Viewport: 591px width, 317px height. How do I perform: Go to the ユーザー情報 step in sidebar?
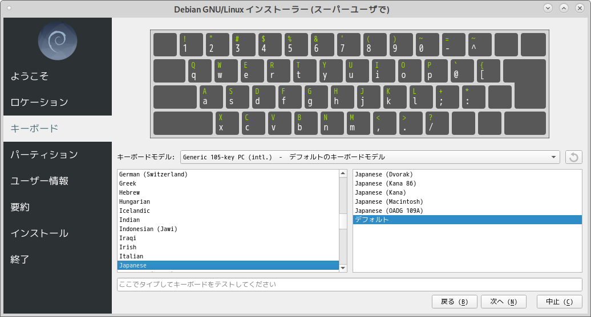tap(58, 181)
